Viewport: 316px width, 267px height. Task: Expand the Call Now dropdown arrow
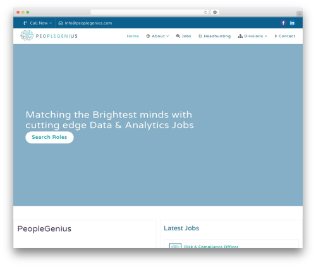click(x=51, y=23)
